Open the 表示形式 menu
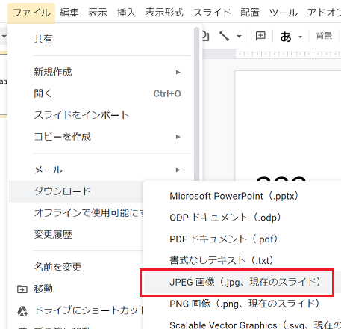Image resolution: width=341 pixels, height=329 pixels. click(164, 13)
